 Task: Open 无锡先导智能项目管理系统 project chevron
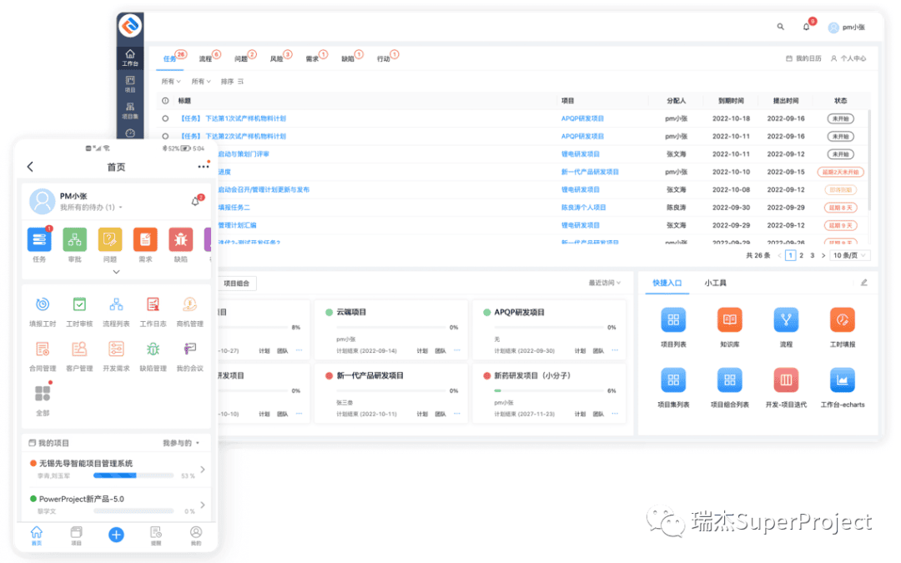click(202, 470)
